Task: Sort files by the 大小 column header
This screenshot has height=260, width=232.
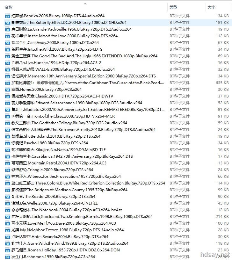Action: point(211,7)
